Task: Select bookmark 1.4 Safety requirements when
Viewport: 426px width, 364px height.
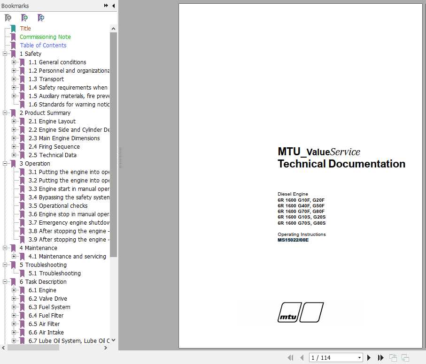Action: 68,87
